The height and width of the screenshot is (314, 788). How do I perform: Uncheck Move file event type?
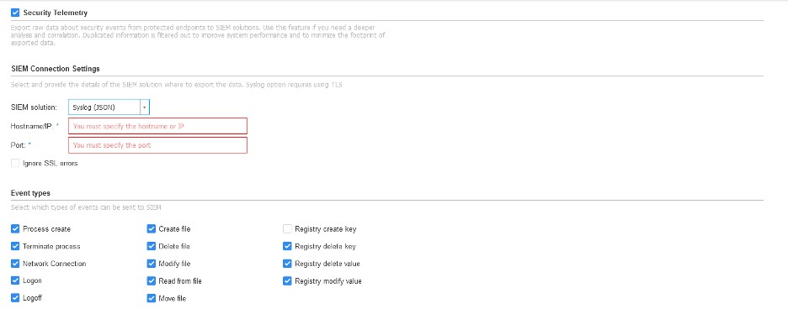[x=152, y=298]
